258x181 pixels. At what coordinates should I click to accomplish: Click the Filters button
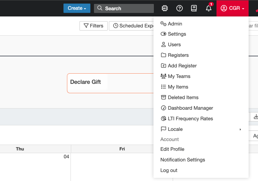point(94,26)
